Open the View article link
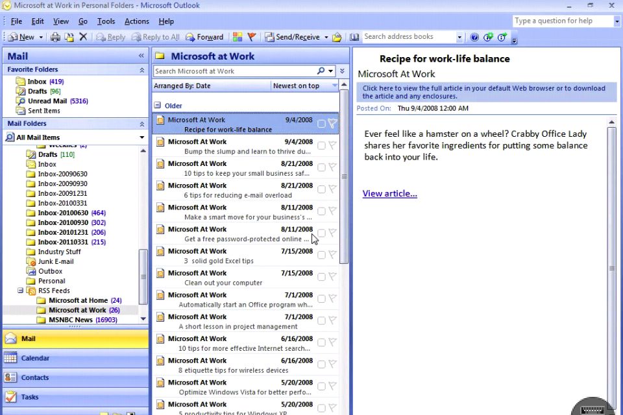Image resolution: width=623 pixels, height=415 pixels. [x=390, y=193]
